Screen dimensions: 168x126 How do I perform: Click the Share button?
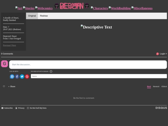(13, 86)
